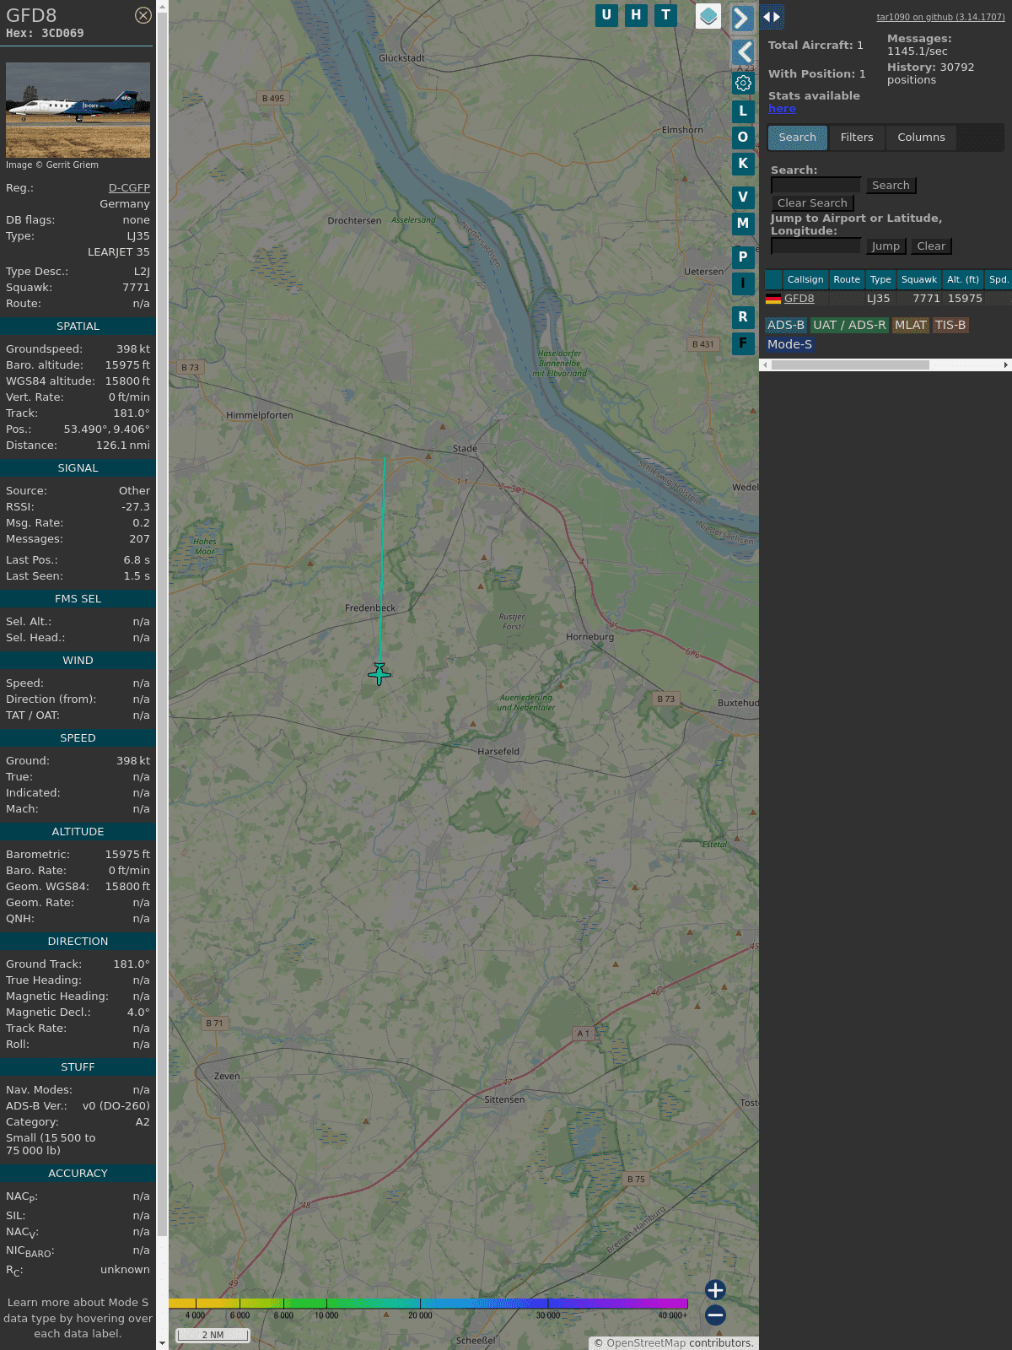Click the 2 NM map scale indicator
1012x1350 pixels.
point(213,1335)
